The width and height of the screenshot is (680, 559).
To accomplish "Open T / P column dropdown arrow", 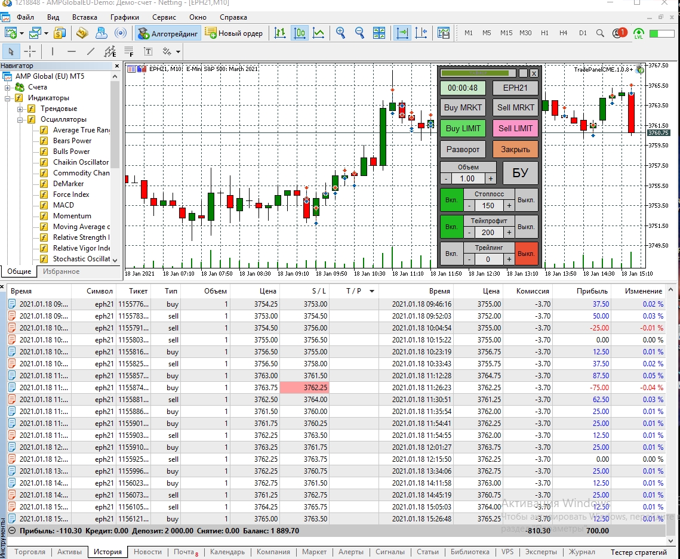I will (x=372, y=291).
